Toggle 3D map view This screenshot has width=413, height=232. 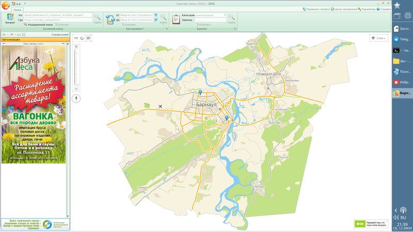88,38
